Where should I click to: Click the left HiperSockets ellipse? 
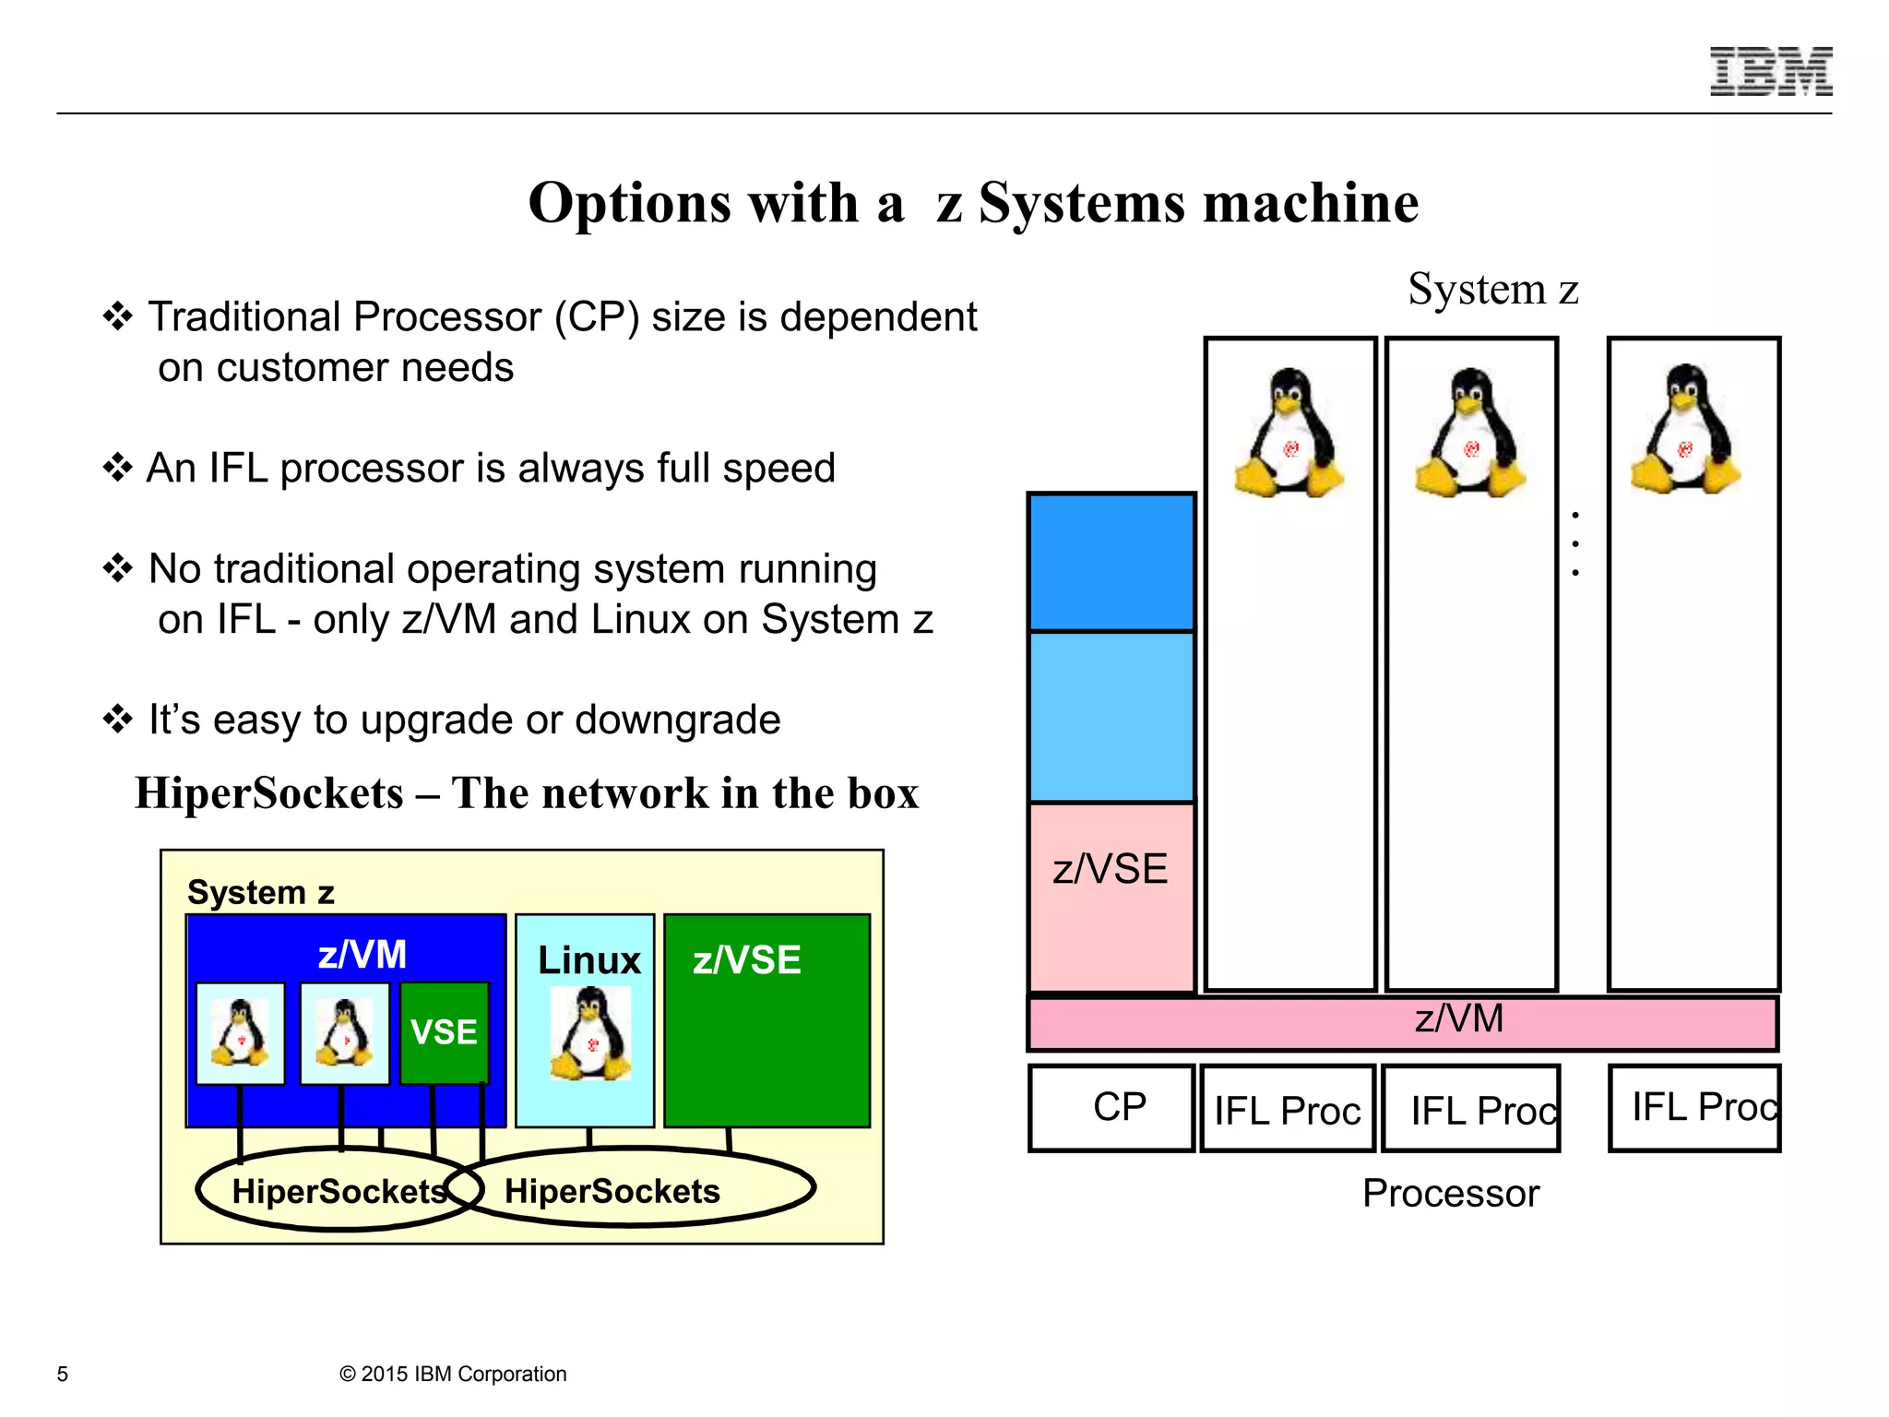click(337, 1191)
